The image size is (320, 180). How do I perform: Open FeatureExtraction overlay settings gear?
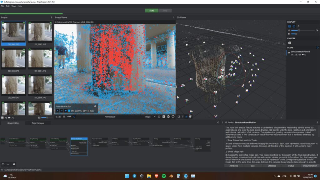coord(95,106)
